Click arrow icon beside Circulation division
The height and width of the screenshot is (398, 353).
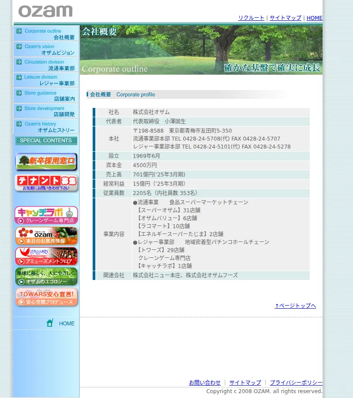(x=19, y=62)
